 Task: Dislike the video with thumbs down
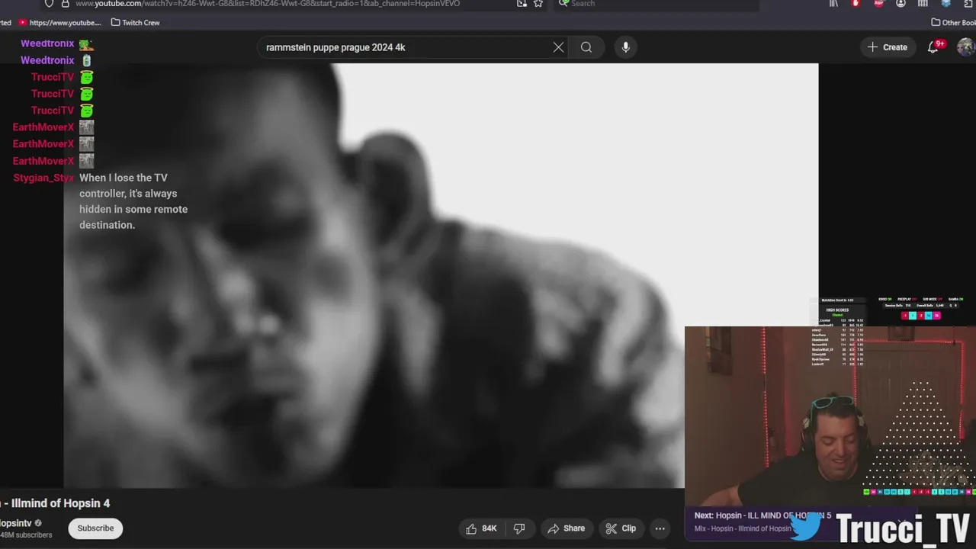pyautogui.click(x=519, y=528)
